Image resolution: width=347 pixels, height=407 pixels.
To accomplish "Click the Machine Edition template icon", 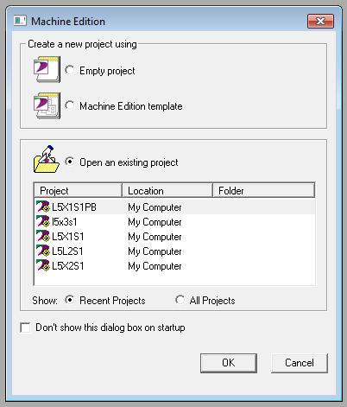I will pyautogui.click(x=47, y=105).
